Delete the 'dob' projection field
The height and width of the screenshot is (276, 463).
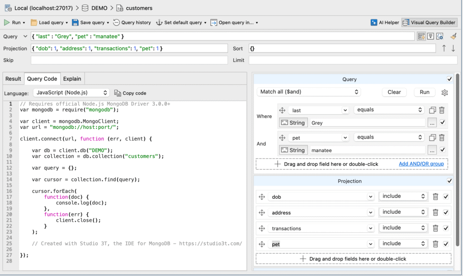(x=435, y=196)
